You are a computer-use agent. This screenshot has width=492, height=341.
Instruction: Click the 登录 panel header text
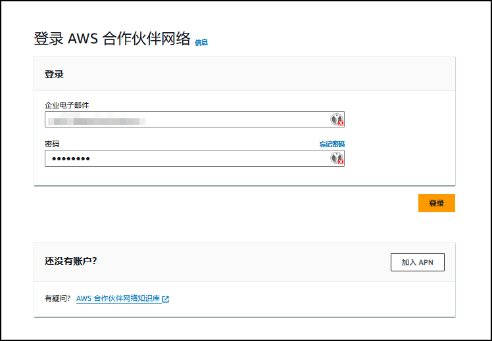54,75
